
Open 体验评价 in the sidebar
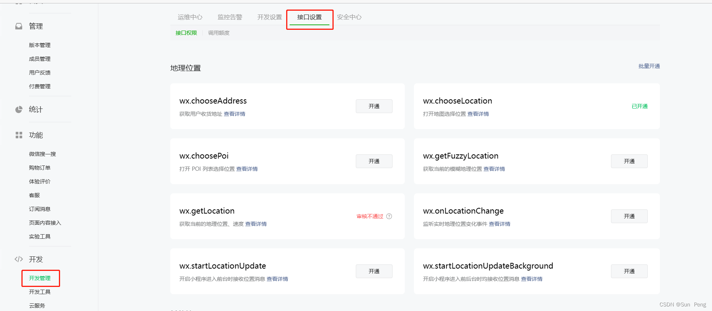(40, 181)
